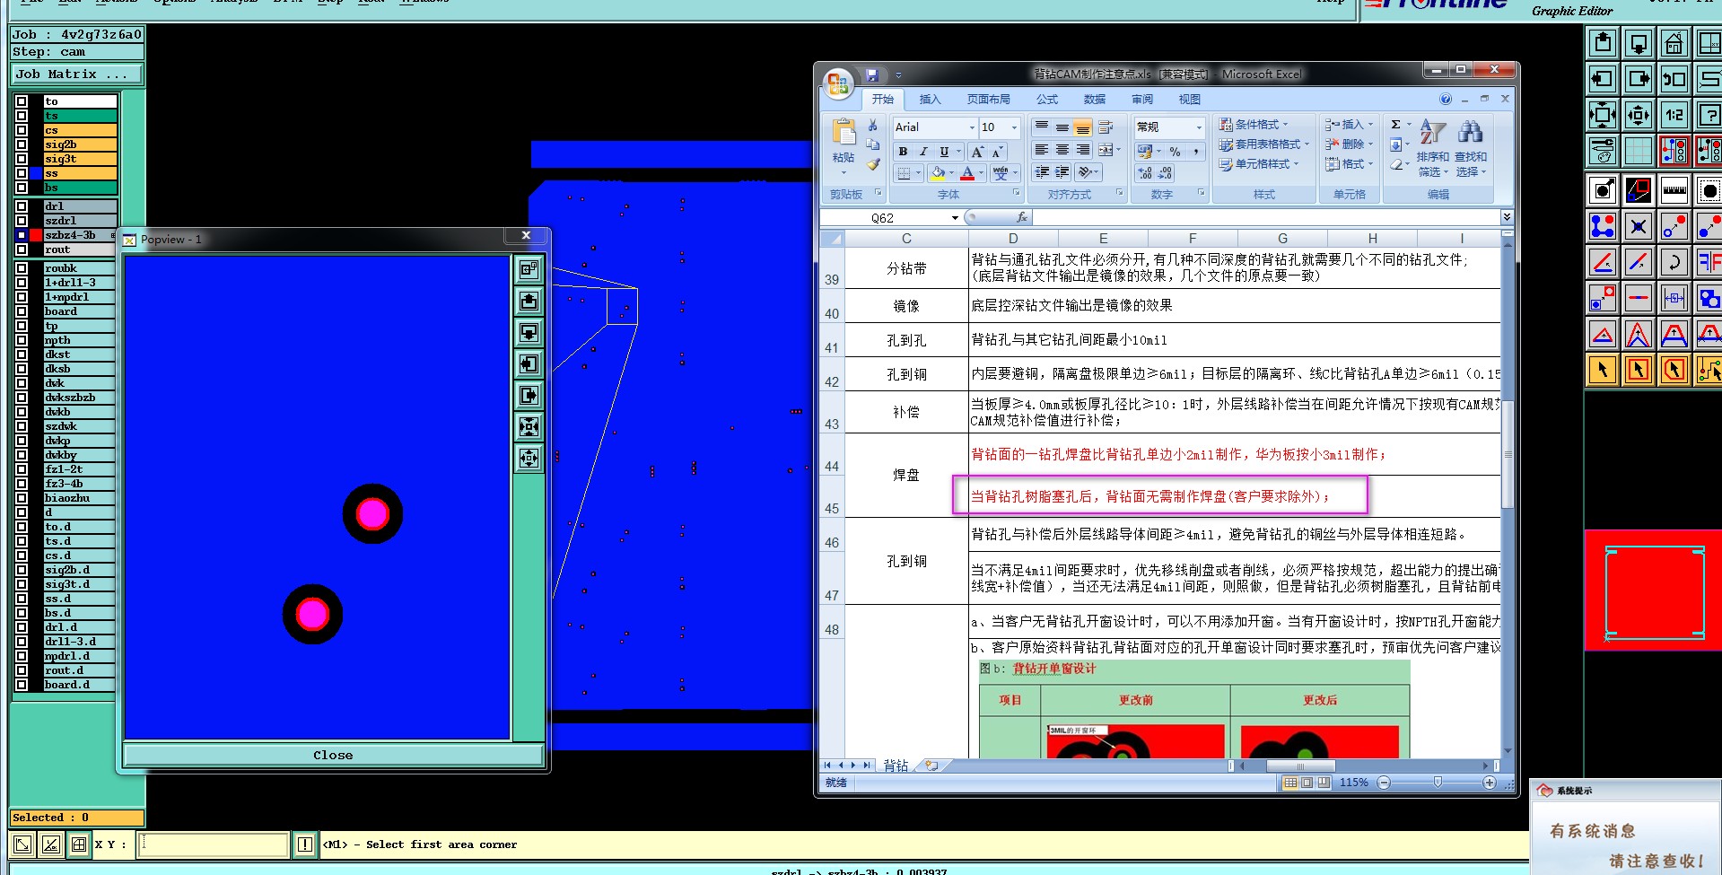Click the Close button in Popview
Viewport: 1722px width, 875px height.
[333, 755]
